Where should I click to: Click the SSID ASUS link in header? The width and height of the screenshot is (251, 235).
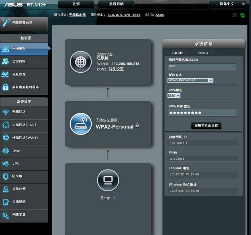coord(160,15)
